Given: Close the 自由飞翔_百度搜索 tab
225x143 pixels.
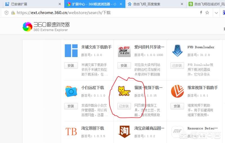Looking at the screenshot, I should pyautogui.click(x=182, y=4).
